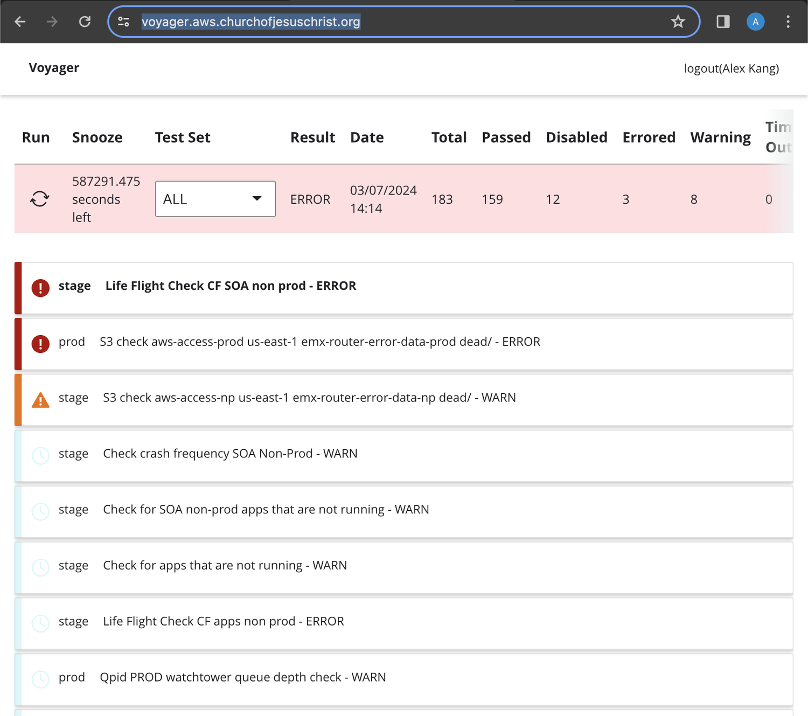Click the logout(Alex Kang) link
The image size is (808, 716).
732,68
